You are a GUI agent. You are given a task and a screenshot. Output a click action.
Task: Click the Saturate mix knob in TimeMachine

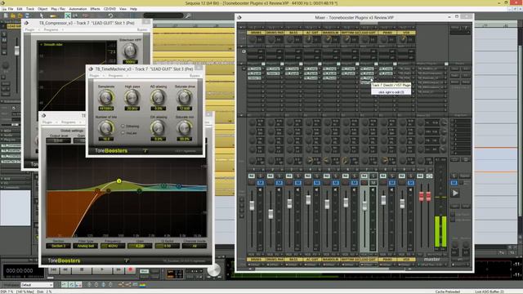(184, 128)
